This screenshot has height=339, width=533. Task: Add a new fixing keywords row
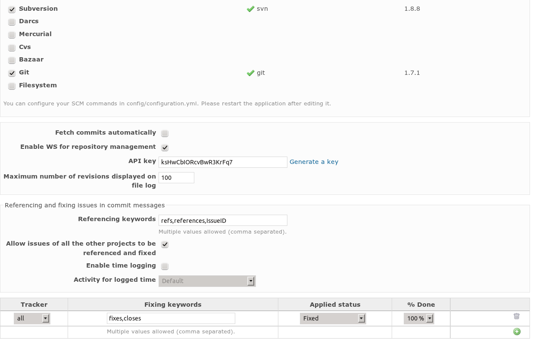point(517,331)
